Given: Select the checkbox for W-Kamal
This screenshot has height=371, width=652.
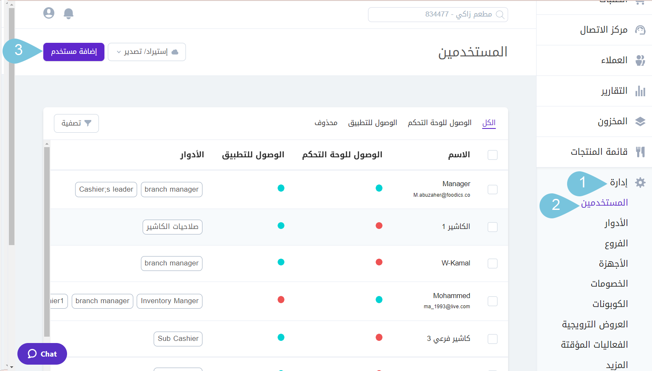Looking at the screenshot, I should [x=492, y=263].
